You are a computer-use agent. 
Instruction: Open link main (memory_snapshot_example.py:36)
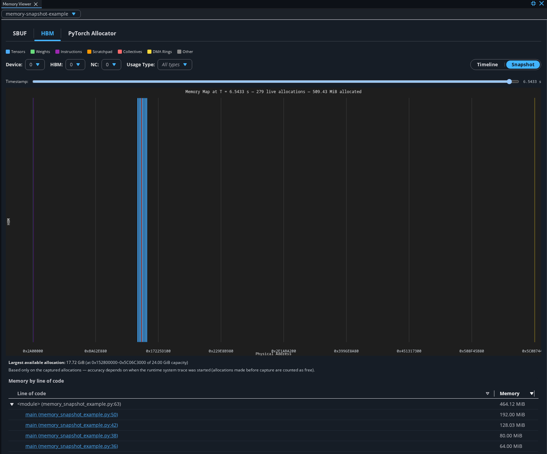tap(72, 446)
